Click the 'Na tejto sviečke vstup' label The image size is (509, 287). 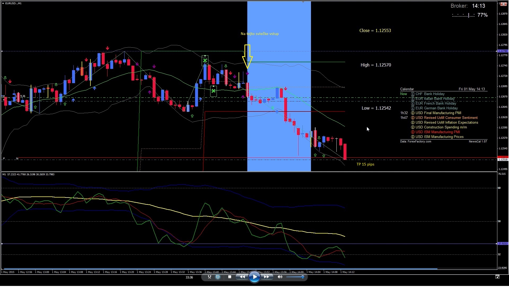pyautogui.click(x=260, y=34)
